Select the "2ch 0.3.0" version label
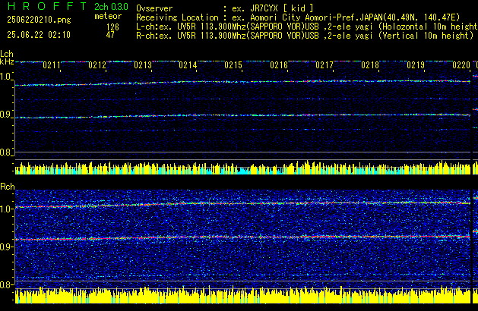 pos(111,7)
